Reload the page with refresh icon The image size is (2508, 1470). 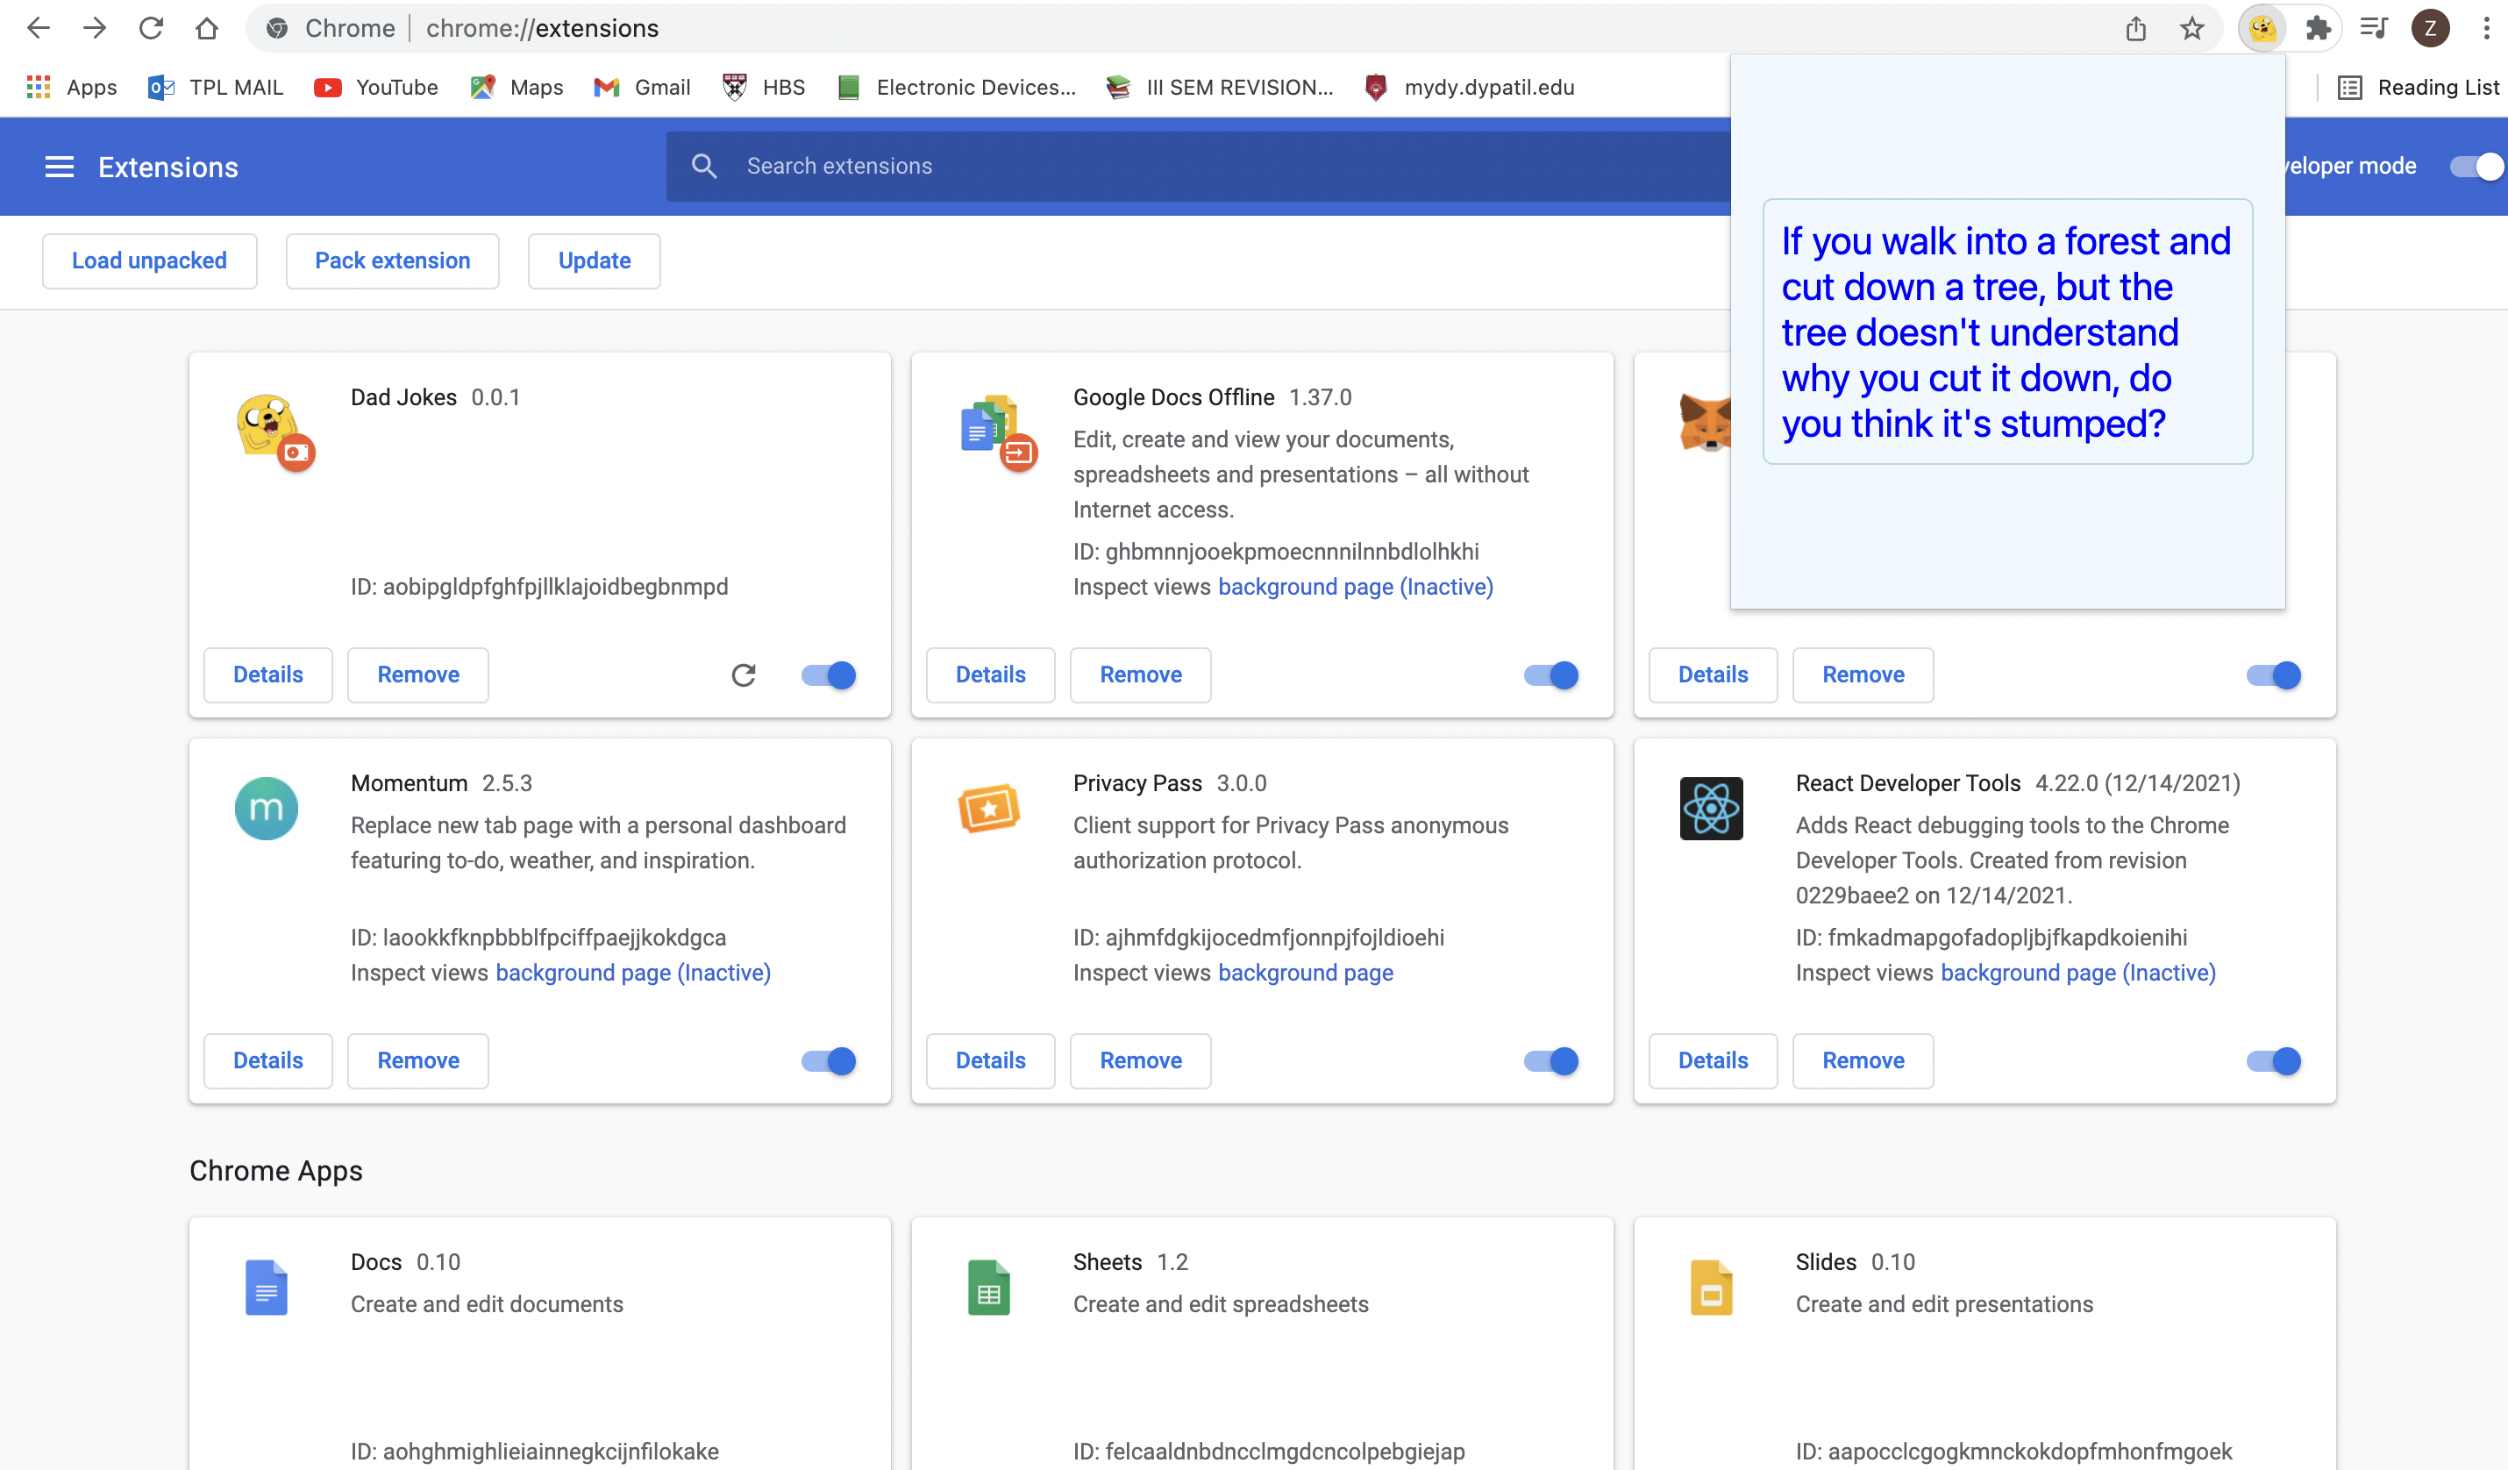152,28
